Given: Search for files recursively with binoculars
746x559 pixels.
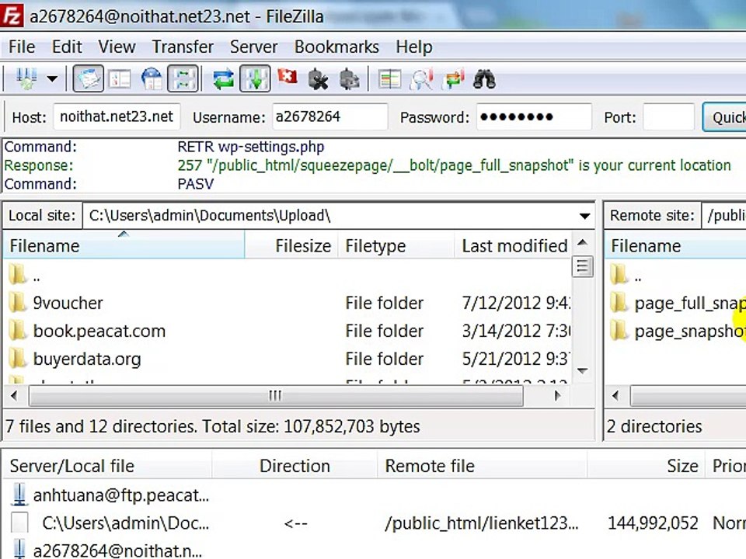Looking at the screenshot, I should [x=484, y=79].
